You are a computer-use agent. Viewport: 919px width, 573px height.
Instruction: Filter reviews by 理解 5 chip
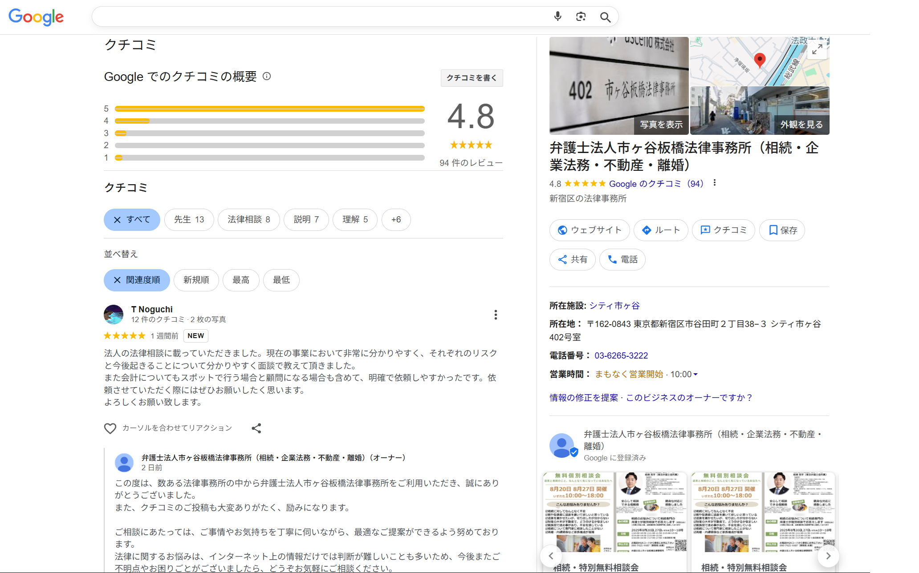pos(355,220)
